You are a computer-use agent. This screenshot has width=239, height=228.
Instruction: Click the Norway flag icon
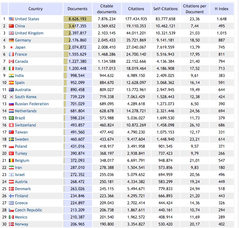pos(11,224)
